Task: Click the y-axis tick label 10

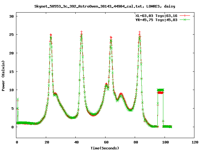Action: click(x=12, y=90)
